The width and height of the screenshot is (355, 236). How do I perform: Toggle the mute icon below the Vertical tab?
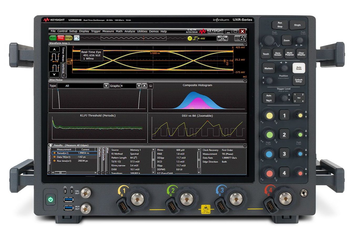coord(64,75)
